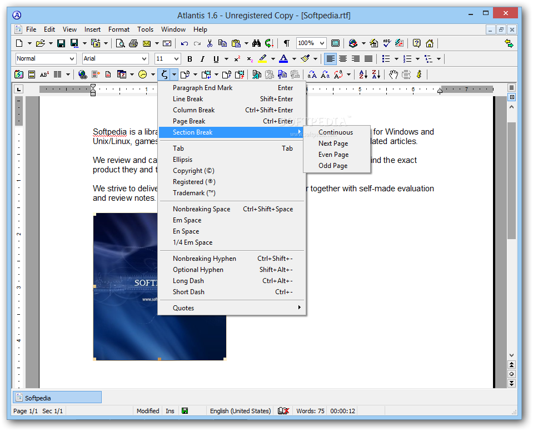Click the Ins mode indicator
This screenshot has height=431, width=533.
click(x=170, y=411)
